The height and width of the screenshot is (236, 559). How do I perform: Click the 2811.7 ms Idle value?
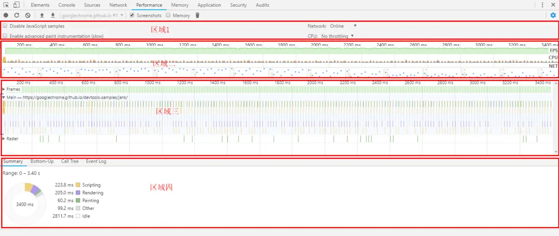63,216
